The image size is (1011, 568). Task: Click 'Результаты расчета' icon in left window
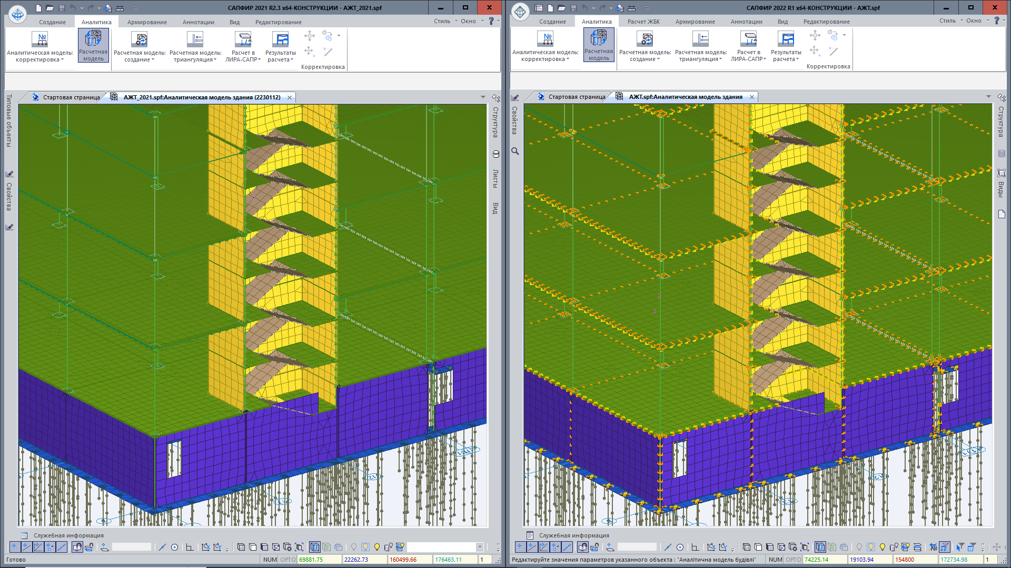[x=280, y=39]
